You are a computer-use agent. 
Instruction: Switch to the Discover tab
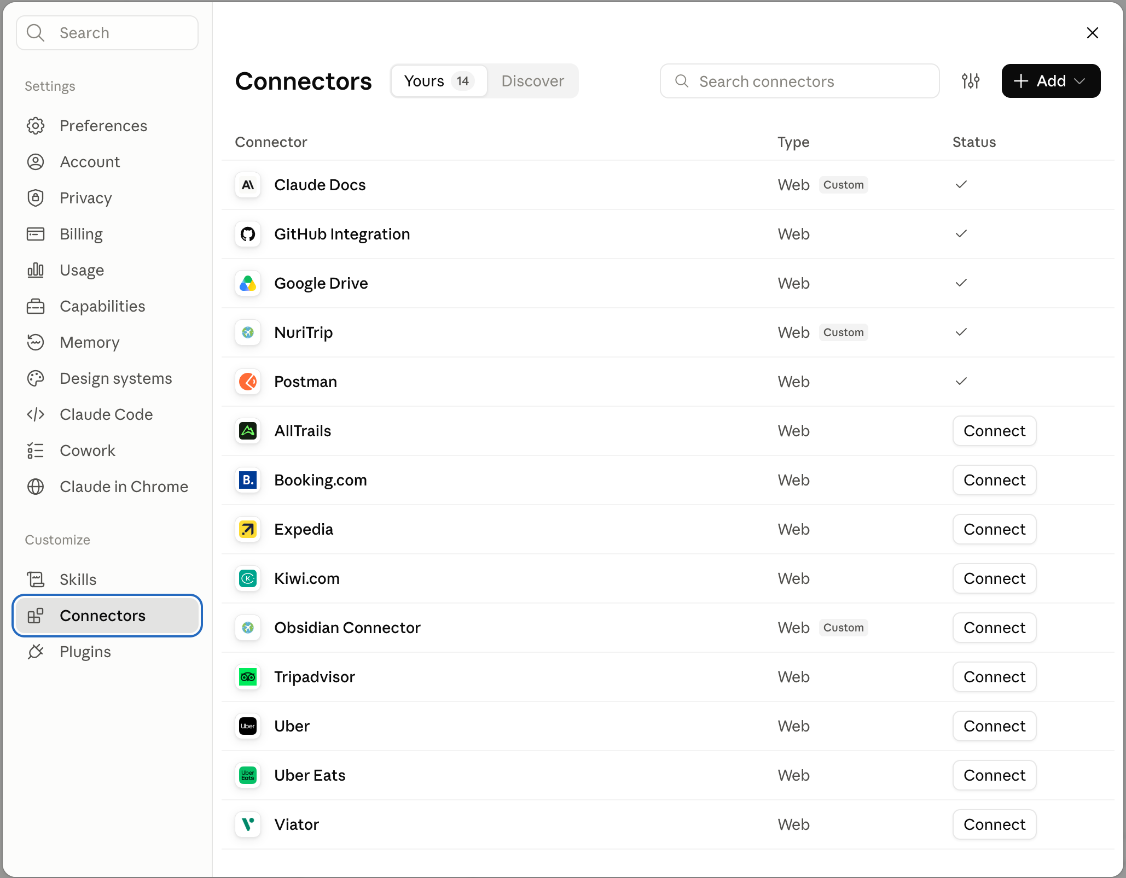[x=532, y=81]
